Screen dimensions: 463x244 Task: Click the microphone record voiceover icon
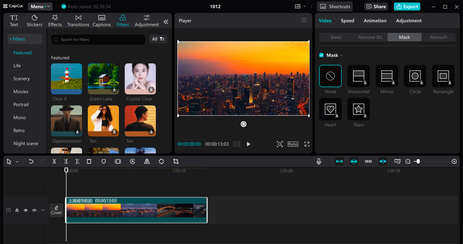tap(319, 161)
